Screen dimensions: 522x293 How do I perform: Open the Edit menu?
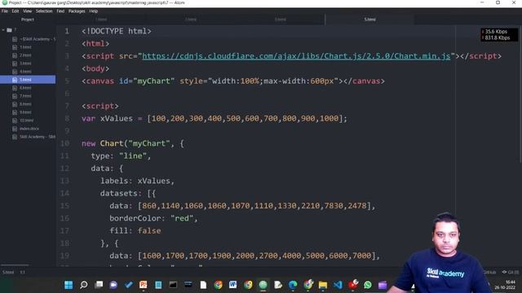(x=15, y=11)
